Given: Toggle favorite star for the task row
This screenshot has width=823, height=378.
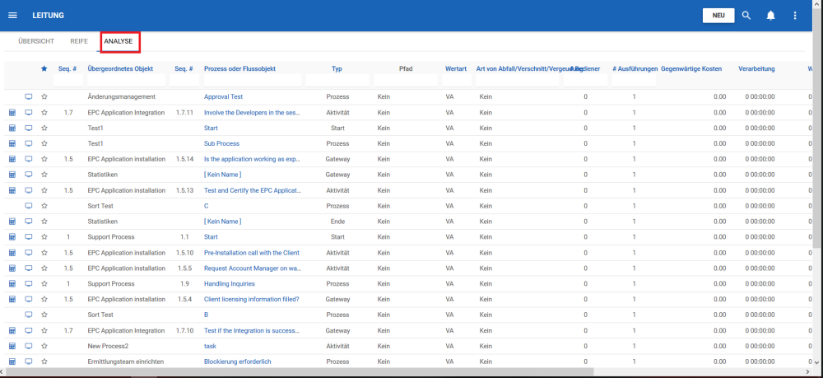Looking at the screenshot, I should 44,346.
